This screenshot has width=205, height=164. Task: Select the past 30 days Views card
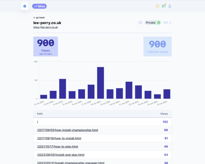[46, 46]
